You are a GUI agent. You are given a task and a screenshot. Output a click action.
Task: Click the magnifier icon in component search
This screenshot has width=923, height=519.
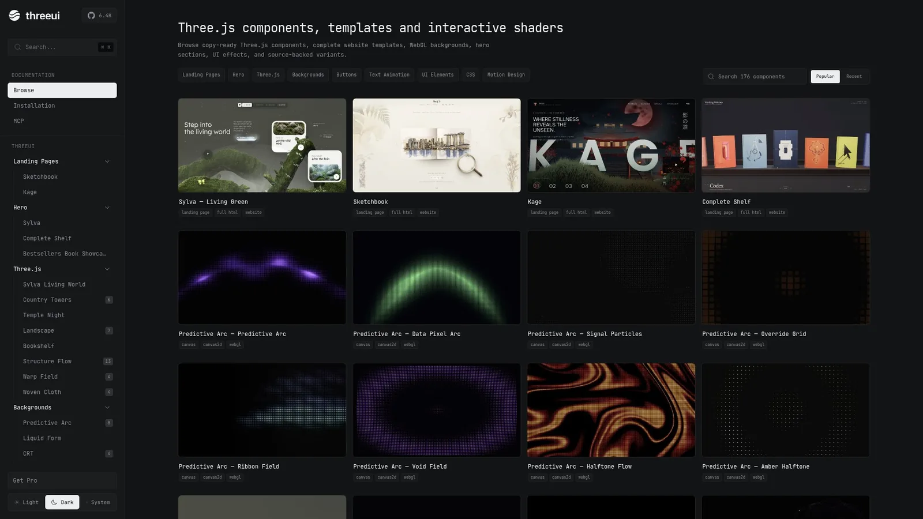tap(711, 77)
